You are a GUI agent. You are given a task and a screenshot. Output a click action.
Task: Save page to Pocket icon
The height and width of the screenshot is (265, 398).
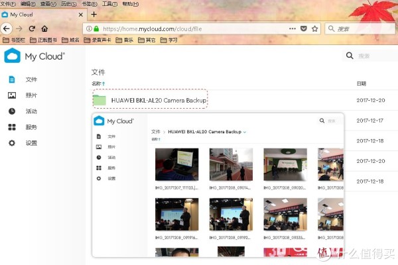pos(304,28)
